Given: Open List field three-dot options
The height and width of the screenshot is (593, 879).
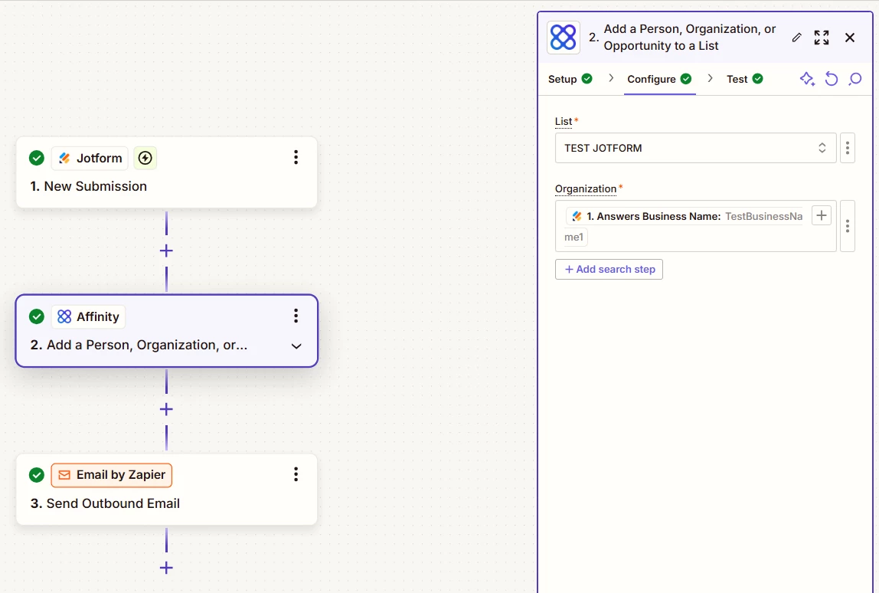Looking at the screenshot, I should click(x=847, y=148).
